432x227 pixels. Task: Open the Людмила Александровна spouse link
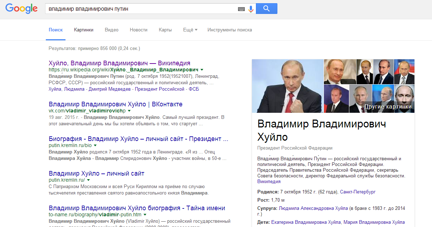pos(313,208)
